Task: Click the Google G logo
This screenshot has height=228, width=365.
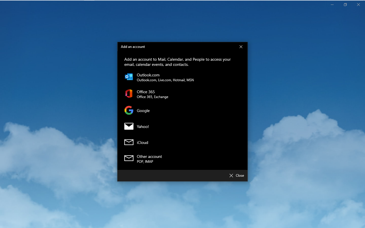Action: point(129,110)
